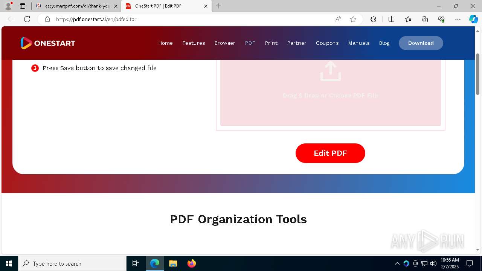Go to Home in site navigation
This screenshot has height=271, width=482.
pyautogui.click(x=165, y=43)
